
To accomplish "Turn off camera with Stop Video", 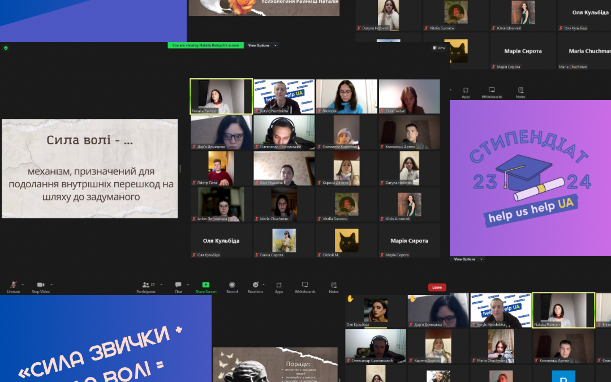I will (40, 285).
